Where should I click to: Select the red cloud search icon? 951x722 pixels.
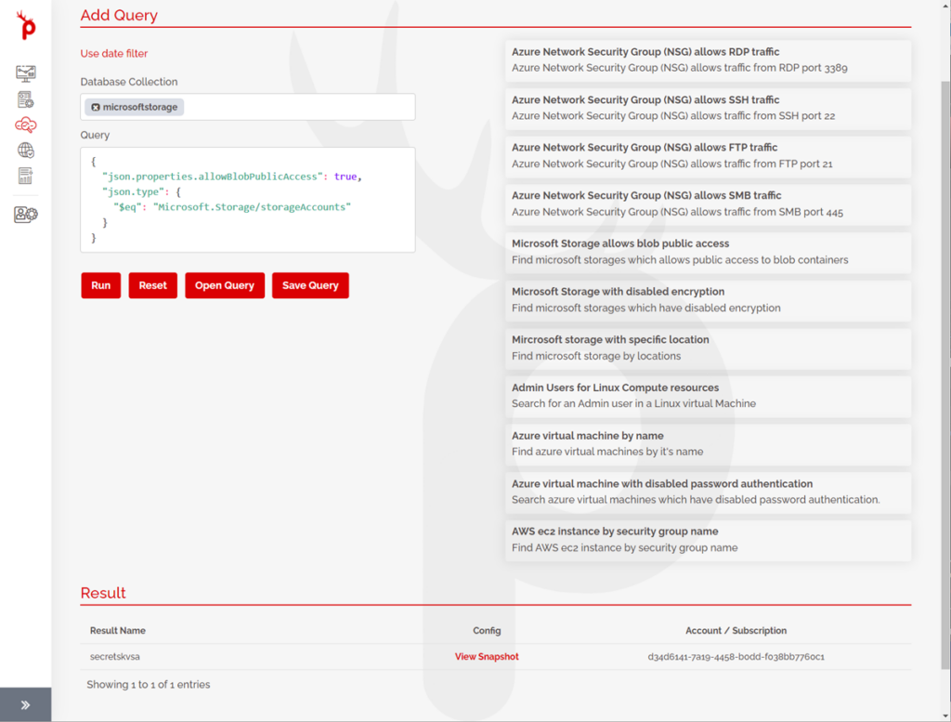pos(26,125)
